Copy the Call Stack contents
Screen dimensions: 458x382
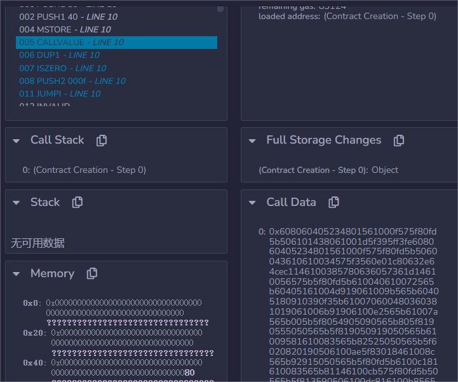pyautogui.click(x=102, y=140)
